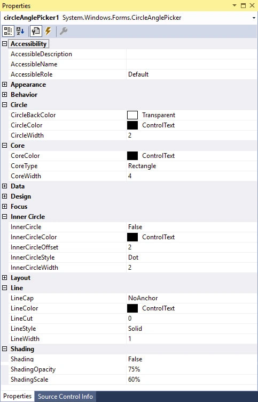Collapse the Inner Circle category
Screen dimensions: 258x402
[5, 217]
